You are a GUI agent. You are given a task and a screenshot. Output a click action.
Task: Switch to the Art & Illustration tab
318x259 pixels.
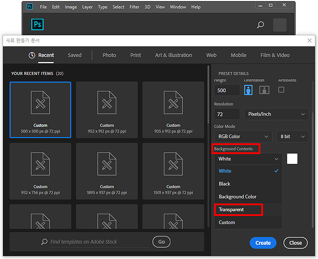point(174,55)
